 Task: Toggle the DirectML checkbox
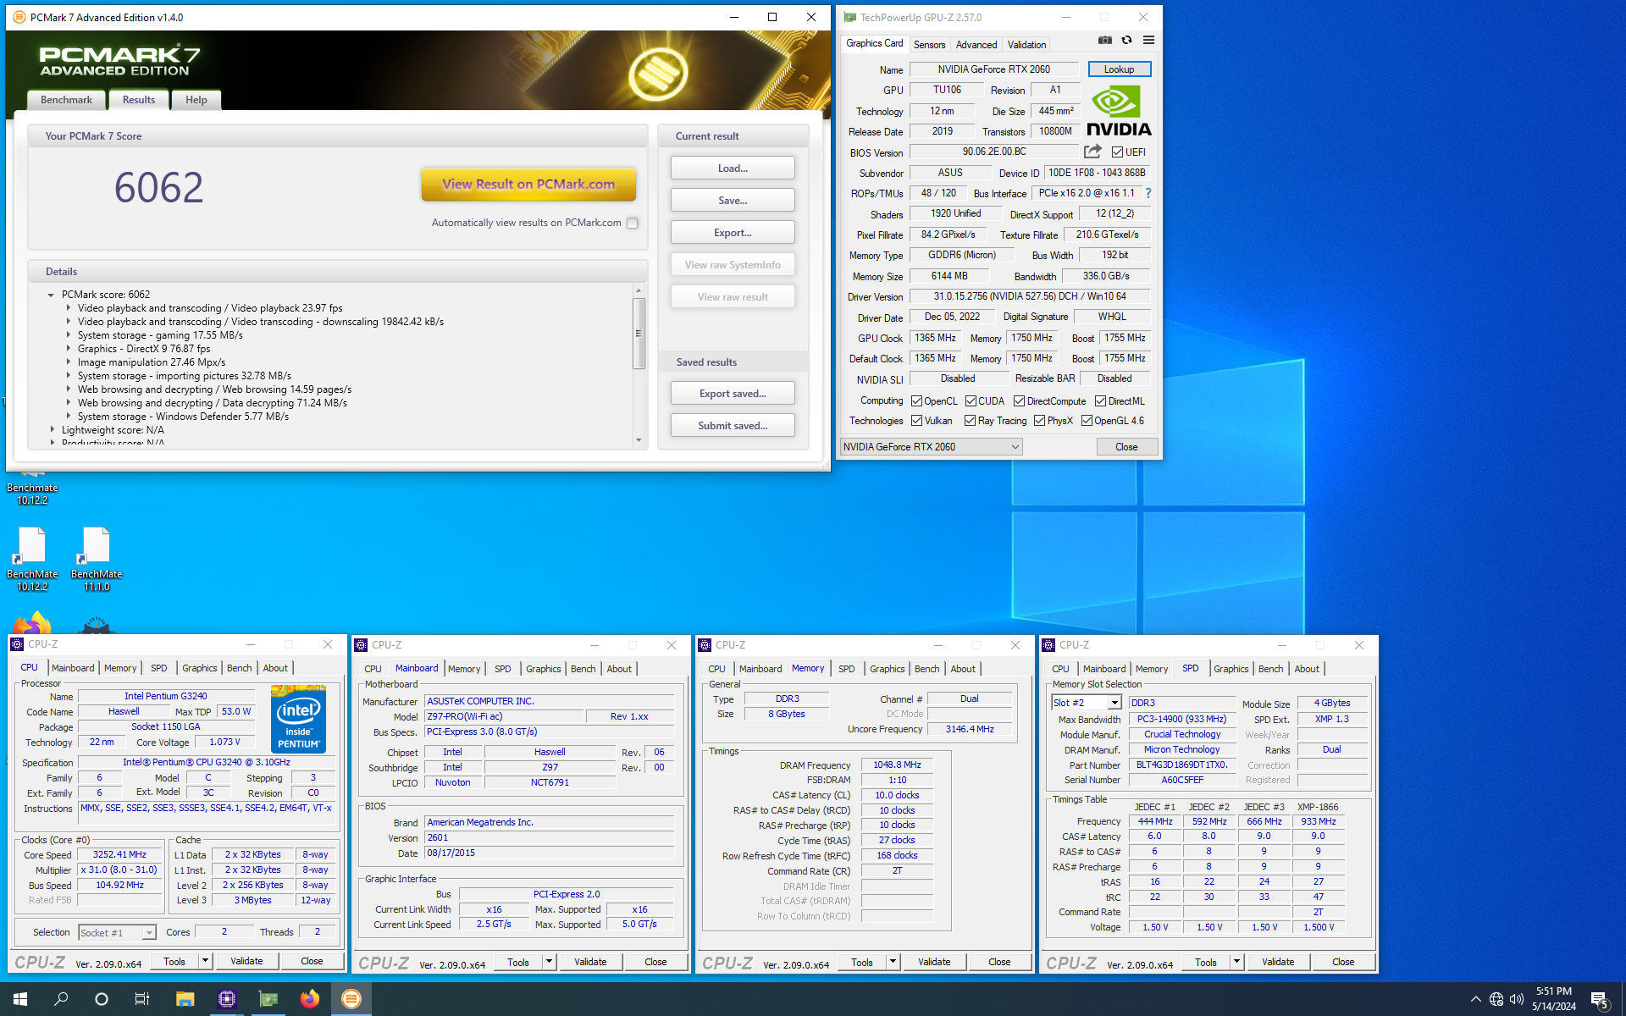(x=1100, y=401)
